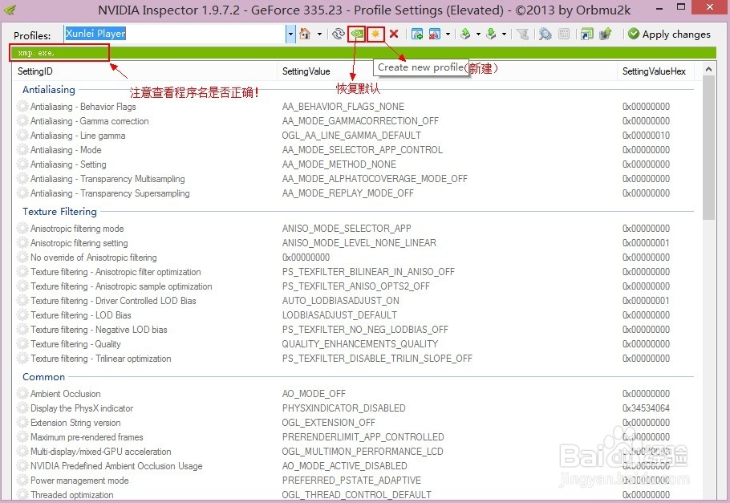Viewport: 730px width, 503px height.
Task: Click the greyed-out filter funnel icon
Action: (x=522, y=34)
